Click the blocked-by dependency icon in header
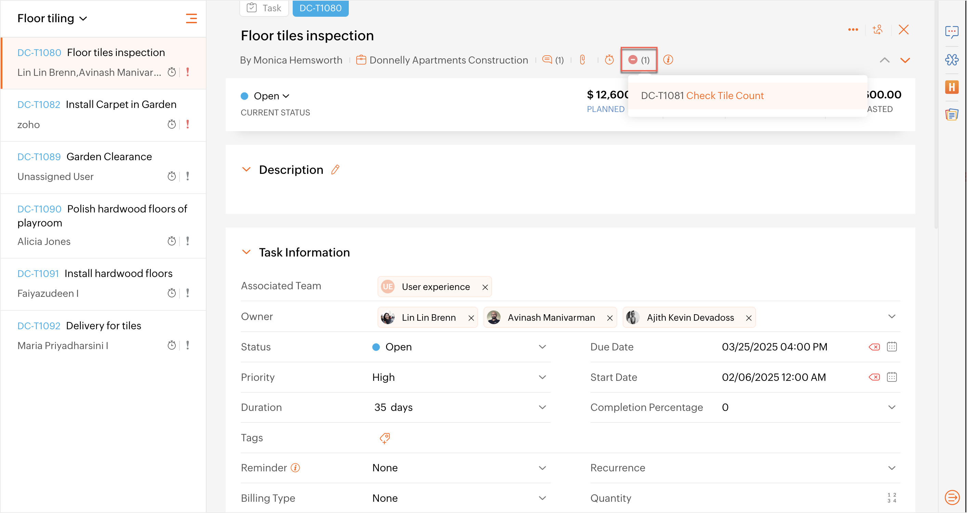 coord(633,60)
